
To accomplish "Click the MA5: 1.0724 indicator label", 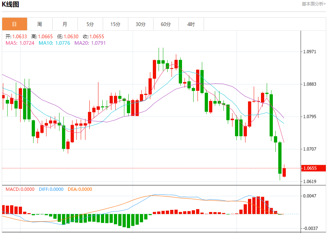I will pyautogui.click(x=20, y=43).
